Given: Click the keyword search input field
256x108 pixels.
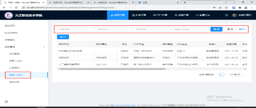Looking at the screenshot, I should tap(190, 29).
